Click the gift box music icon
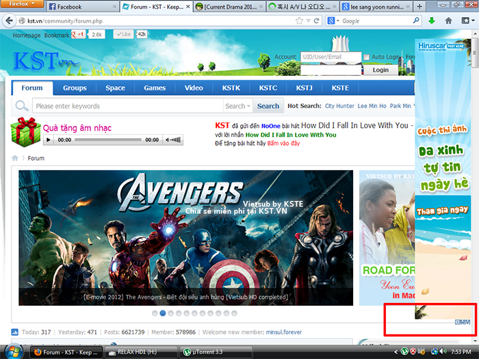This screenshot has width=479, height=359. [x=26, y=132]
